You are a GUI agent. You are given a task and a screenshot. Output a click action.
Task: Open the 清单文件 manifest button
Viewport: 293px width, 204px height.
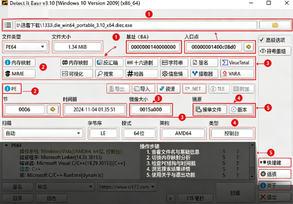click(210, 109)
